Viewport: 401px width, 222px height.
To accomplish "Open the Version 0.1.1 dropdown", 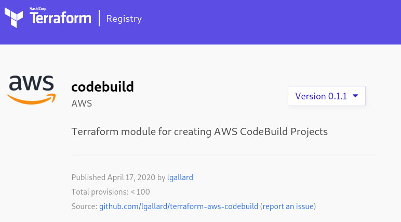I will [327, 96].
